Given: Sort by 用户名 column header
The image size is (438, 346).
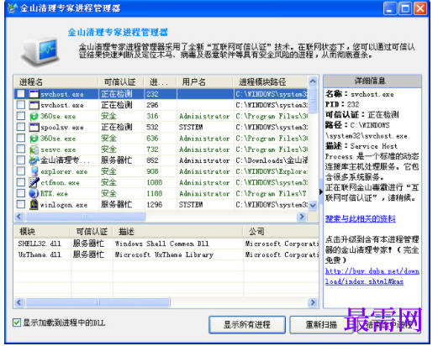Looking at the screenshot, I should (x=205, y=82).
